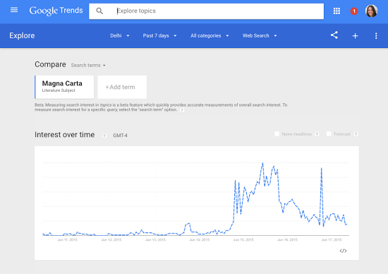Click the share icon
Screen dimensions: 388x274
tap(334, 35)
